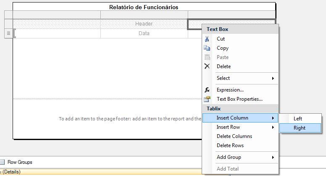Select the Header cell in tablix
Viewport: 326px width, 176px height.
144,24
